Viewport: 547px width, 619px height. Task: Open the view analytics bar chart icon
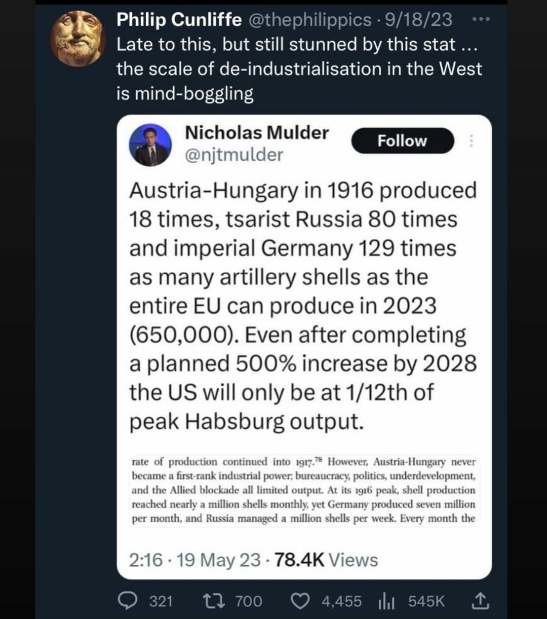pyautogui.click(x=387, y=602)
